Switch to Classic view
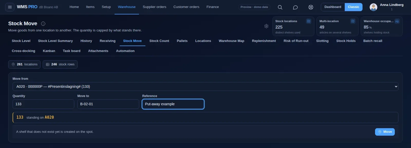 tap(353, 7)
